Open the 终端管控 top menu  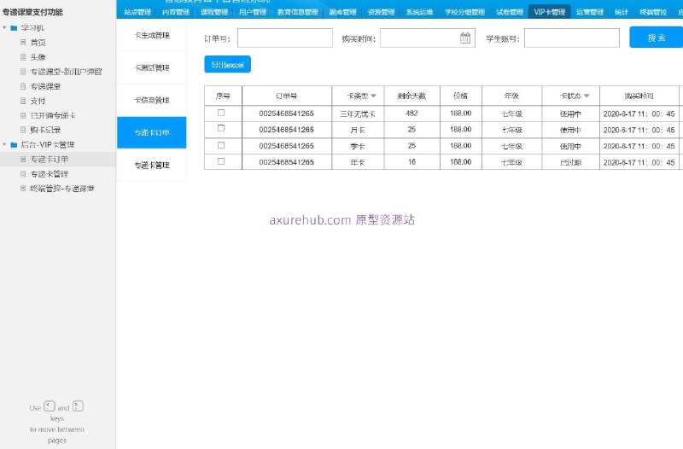[653, 12]
